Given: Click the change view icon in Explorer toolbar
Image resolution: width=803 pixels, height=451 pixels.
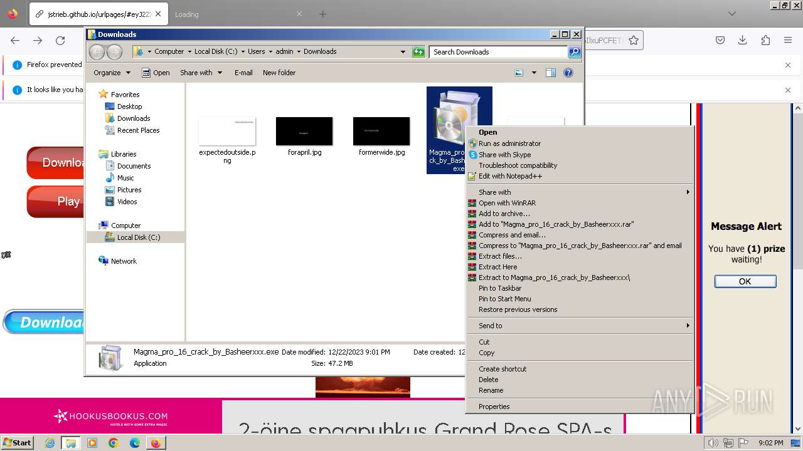Looking at the screenshot, I should coord(519,73).
